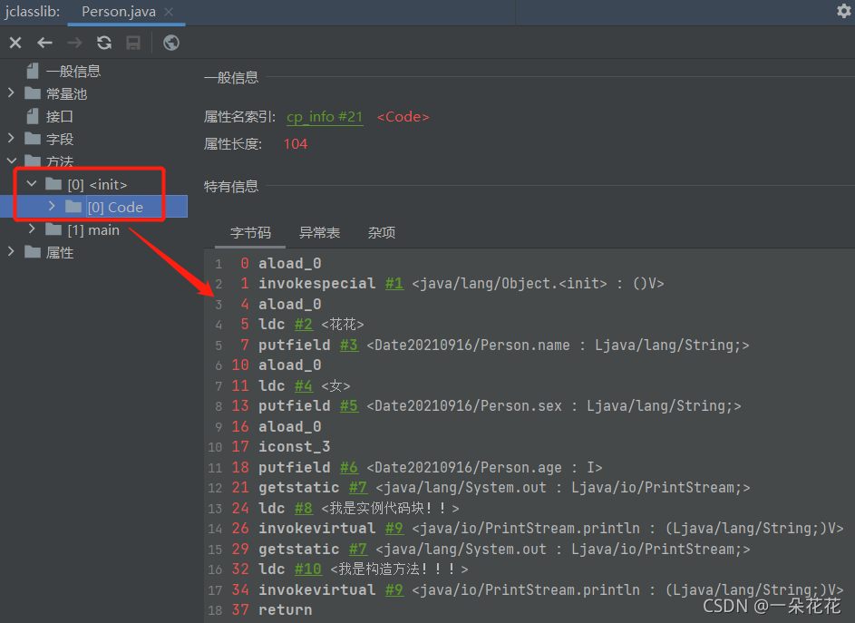Expand the 常量池 tree node
Image resolution: width=855 pixels, height=623 pixels.
click(x=11, y=92)
